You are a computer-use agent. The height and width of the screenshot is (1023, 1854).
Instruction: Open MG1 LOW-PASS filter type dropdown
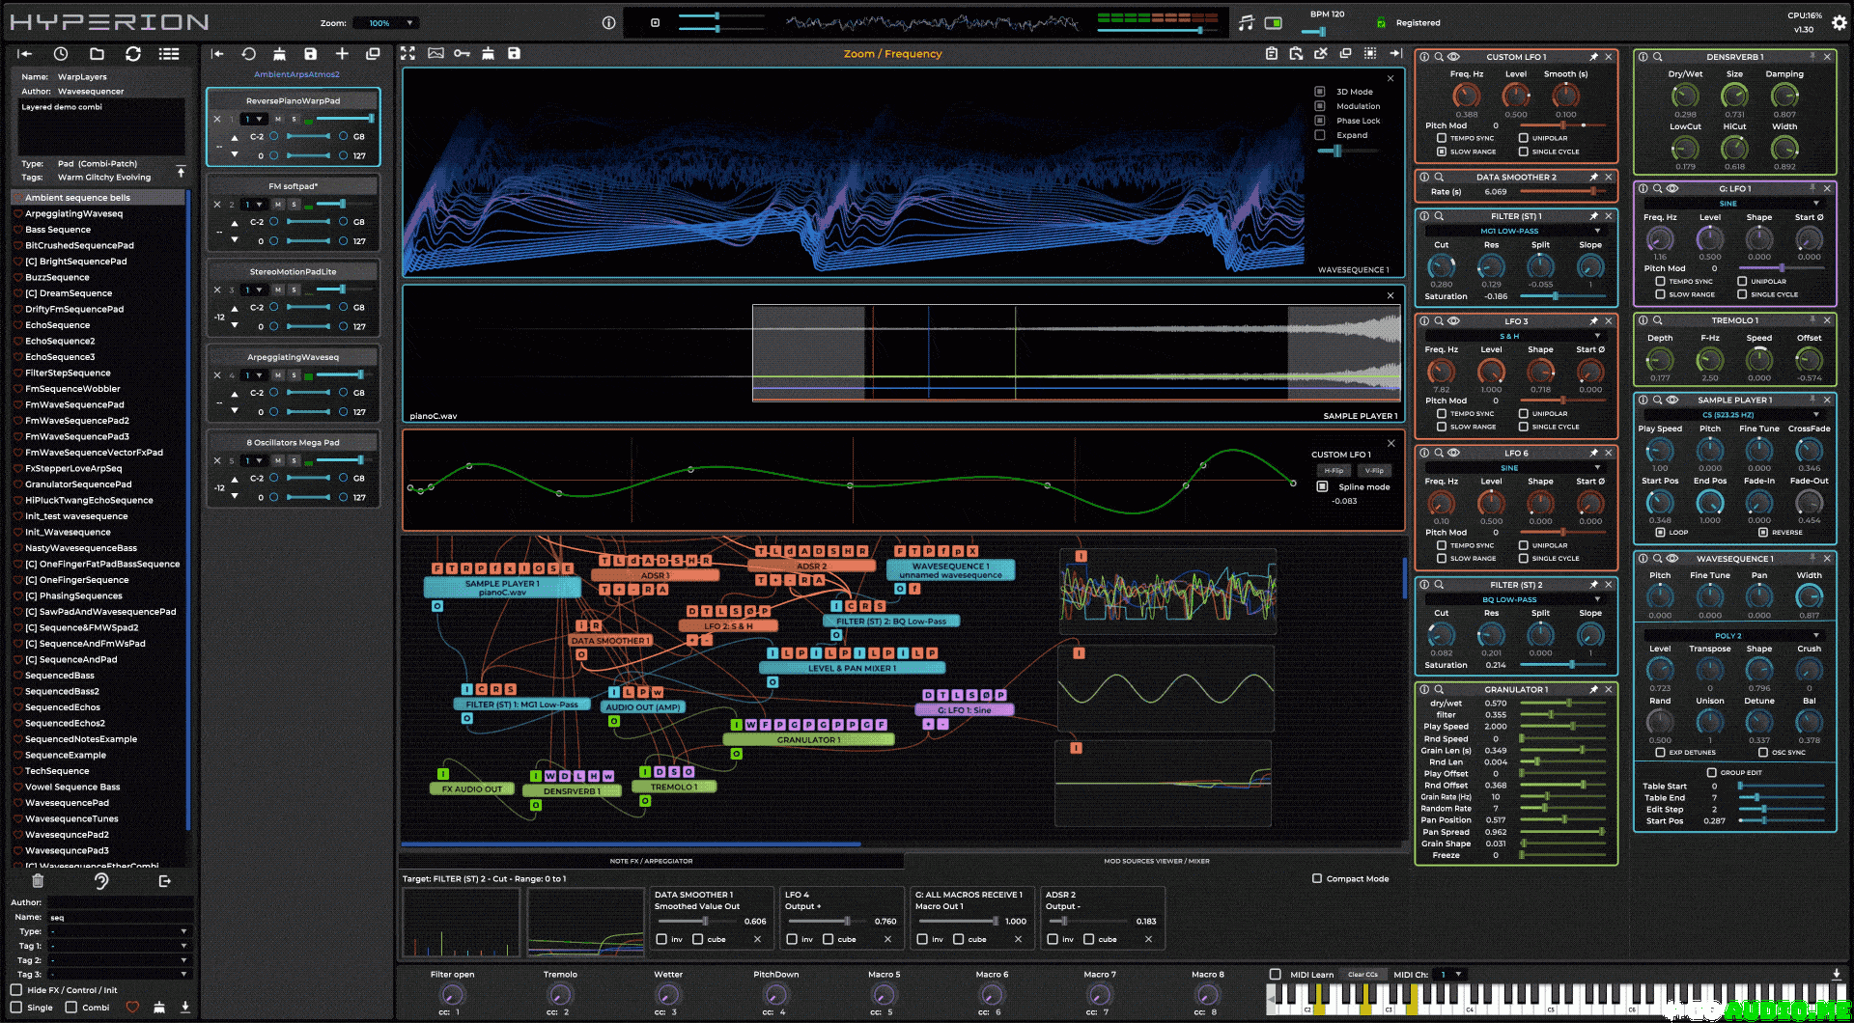pyautogui.click(x=1515, y=231)
